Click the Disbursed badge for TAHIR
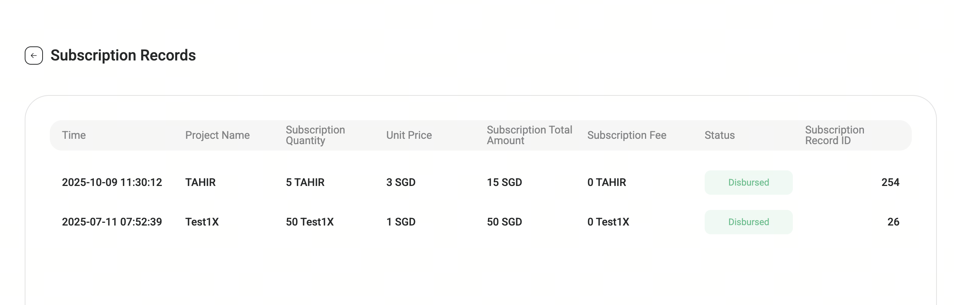This screenshot has height=305, width=954. (748, 183)
